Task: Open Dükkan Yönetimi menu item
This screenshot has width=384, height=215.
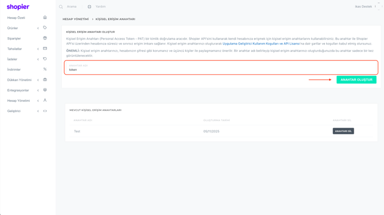Action: (x=19, y=80)
